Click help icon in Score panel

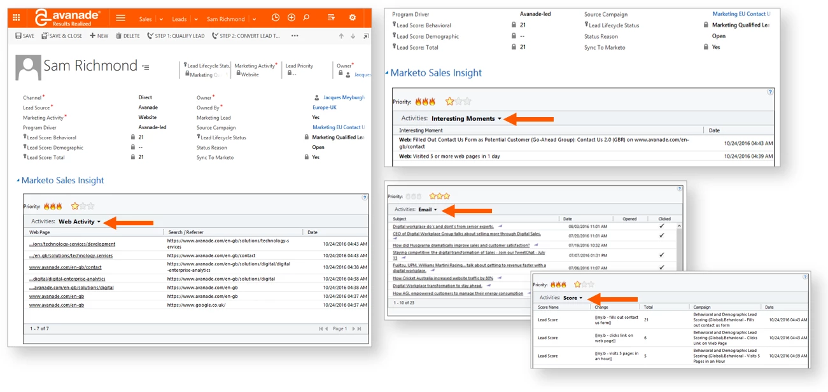pyautogui.click(x=805, y=277)
